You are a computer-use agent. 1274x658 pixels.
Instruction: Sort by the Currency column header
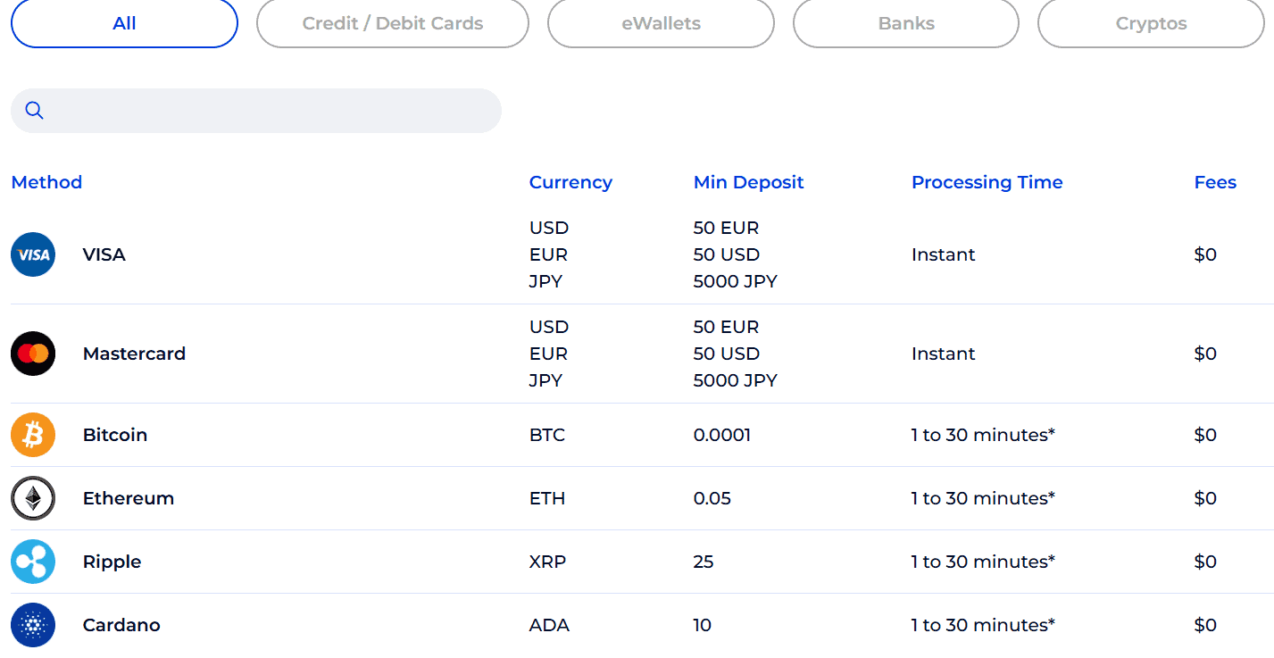tap(570, 182)
